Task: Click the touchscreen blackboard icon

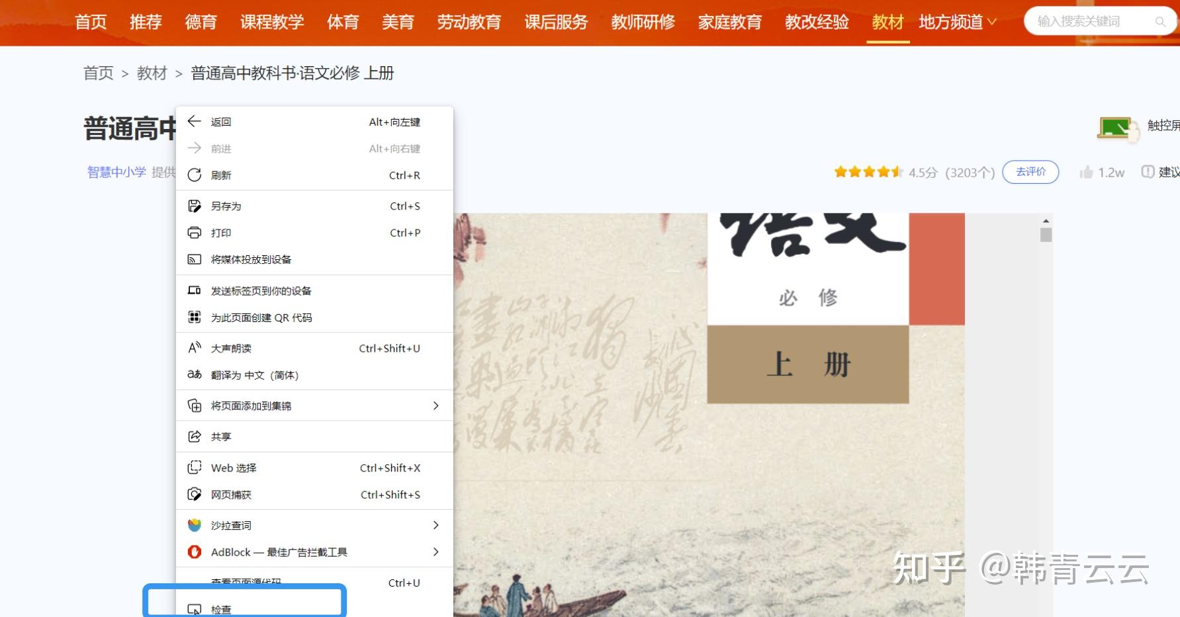Action: click(1118, 128)
